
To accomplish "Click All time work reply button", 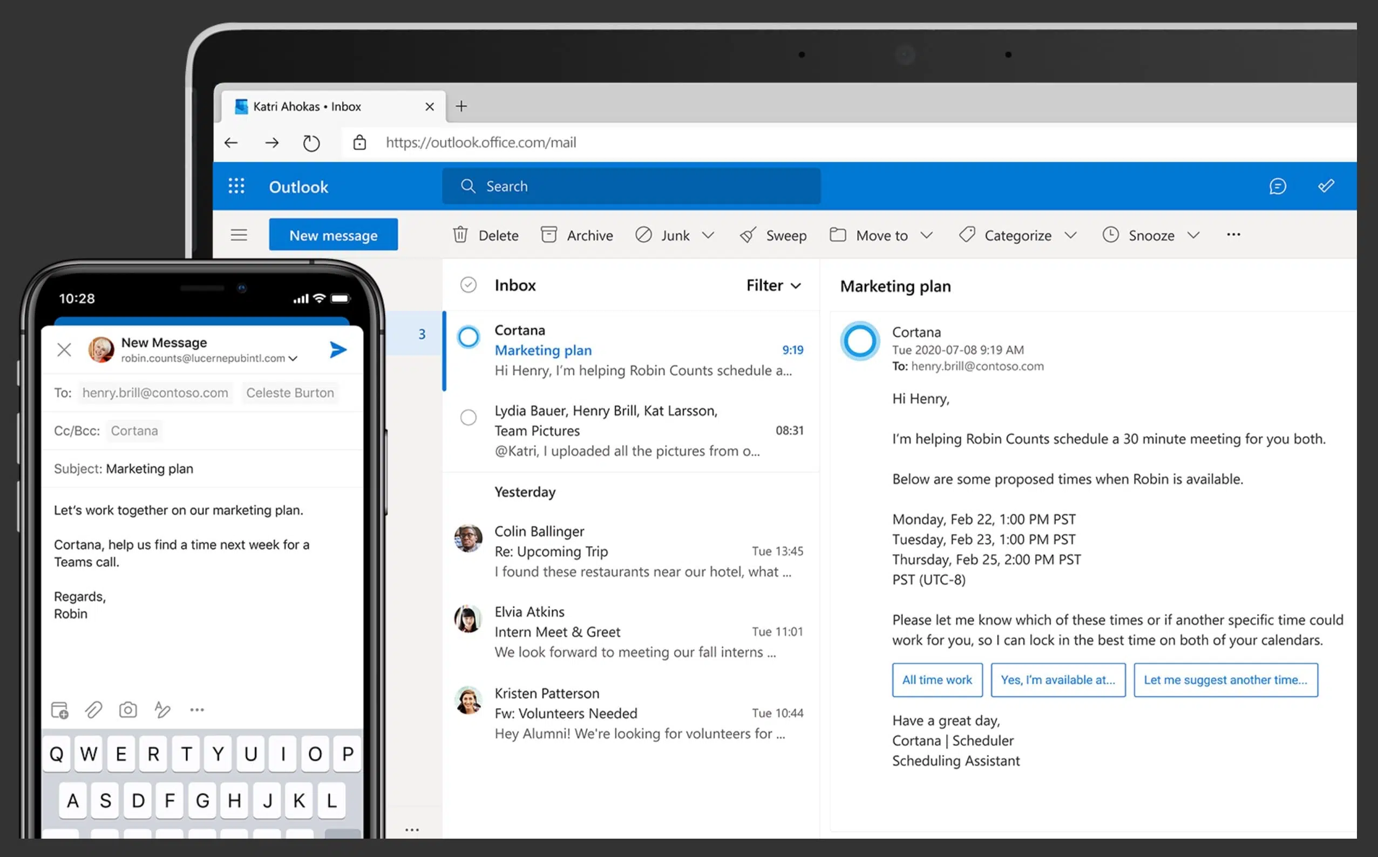I will pos(937,679).
